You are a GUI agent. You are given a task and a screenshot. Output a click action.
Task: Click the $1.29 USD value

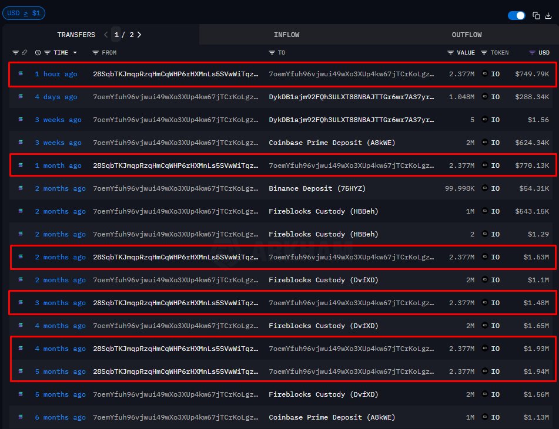[x=538, y=234]
